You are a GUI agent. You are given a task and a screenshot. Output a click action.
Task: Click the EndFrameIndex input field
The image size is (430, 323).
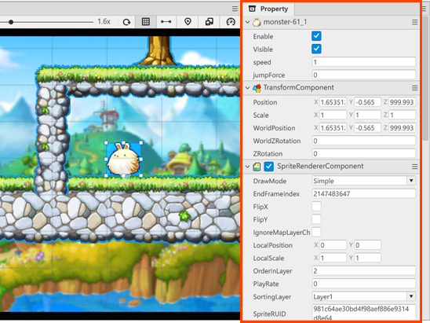point(364,193)
